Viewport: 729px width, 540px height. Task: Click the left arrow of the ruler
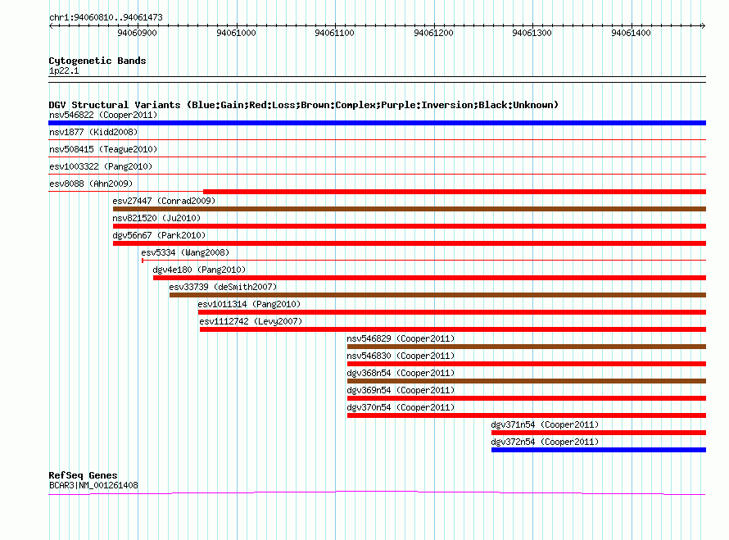[51, 25]
